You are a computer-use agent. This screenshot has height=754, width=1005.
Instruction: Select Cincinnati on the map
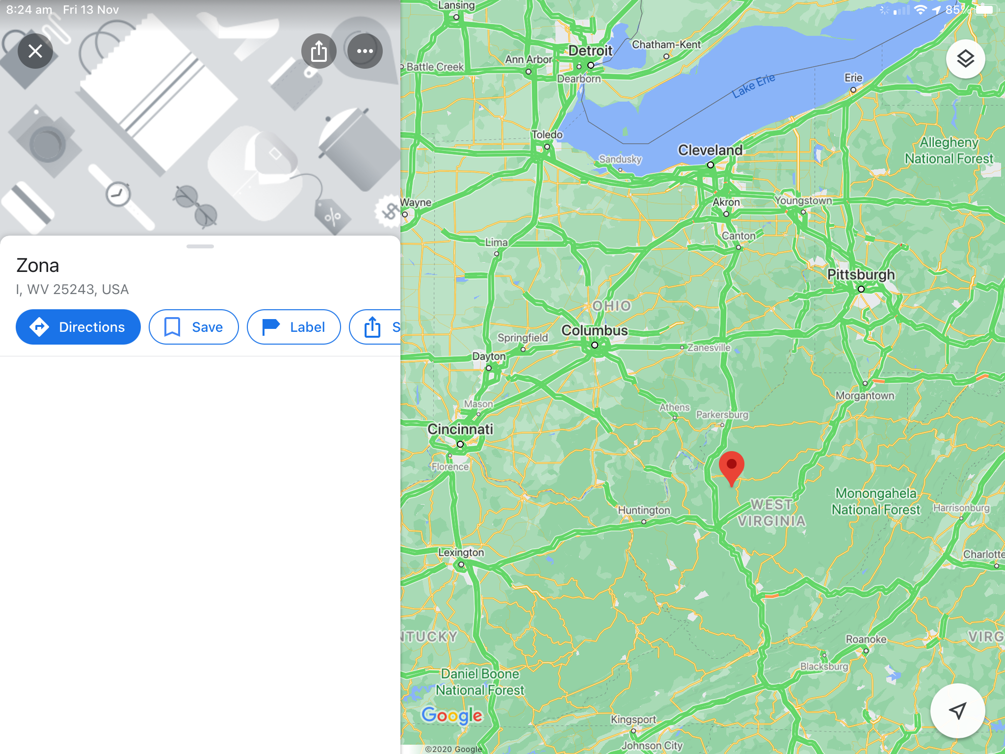pos(460,429)
